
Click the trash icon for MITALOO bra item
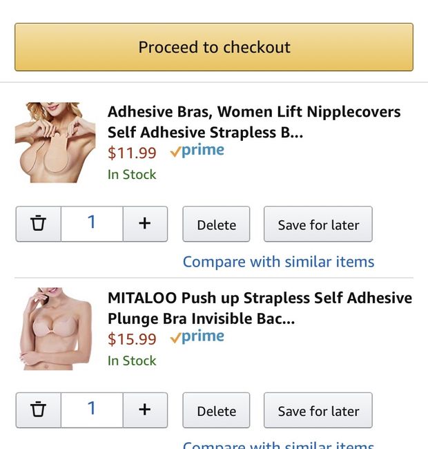tap(39, 410)
